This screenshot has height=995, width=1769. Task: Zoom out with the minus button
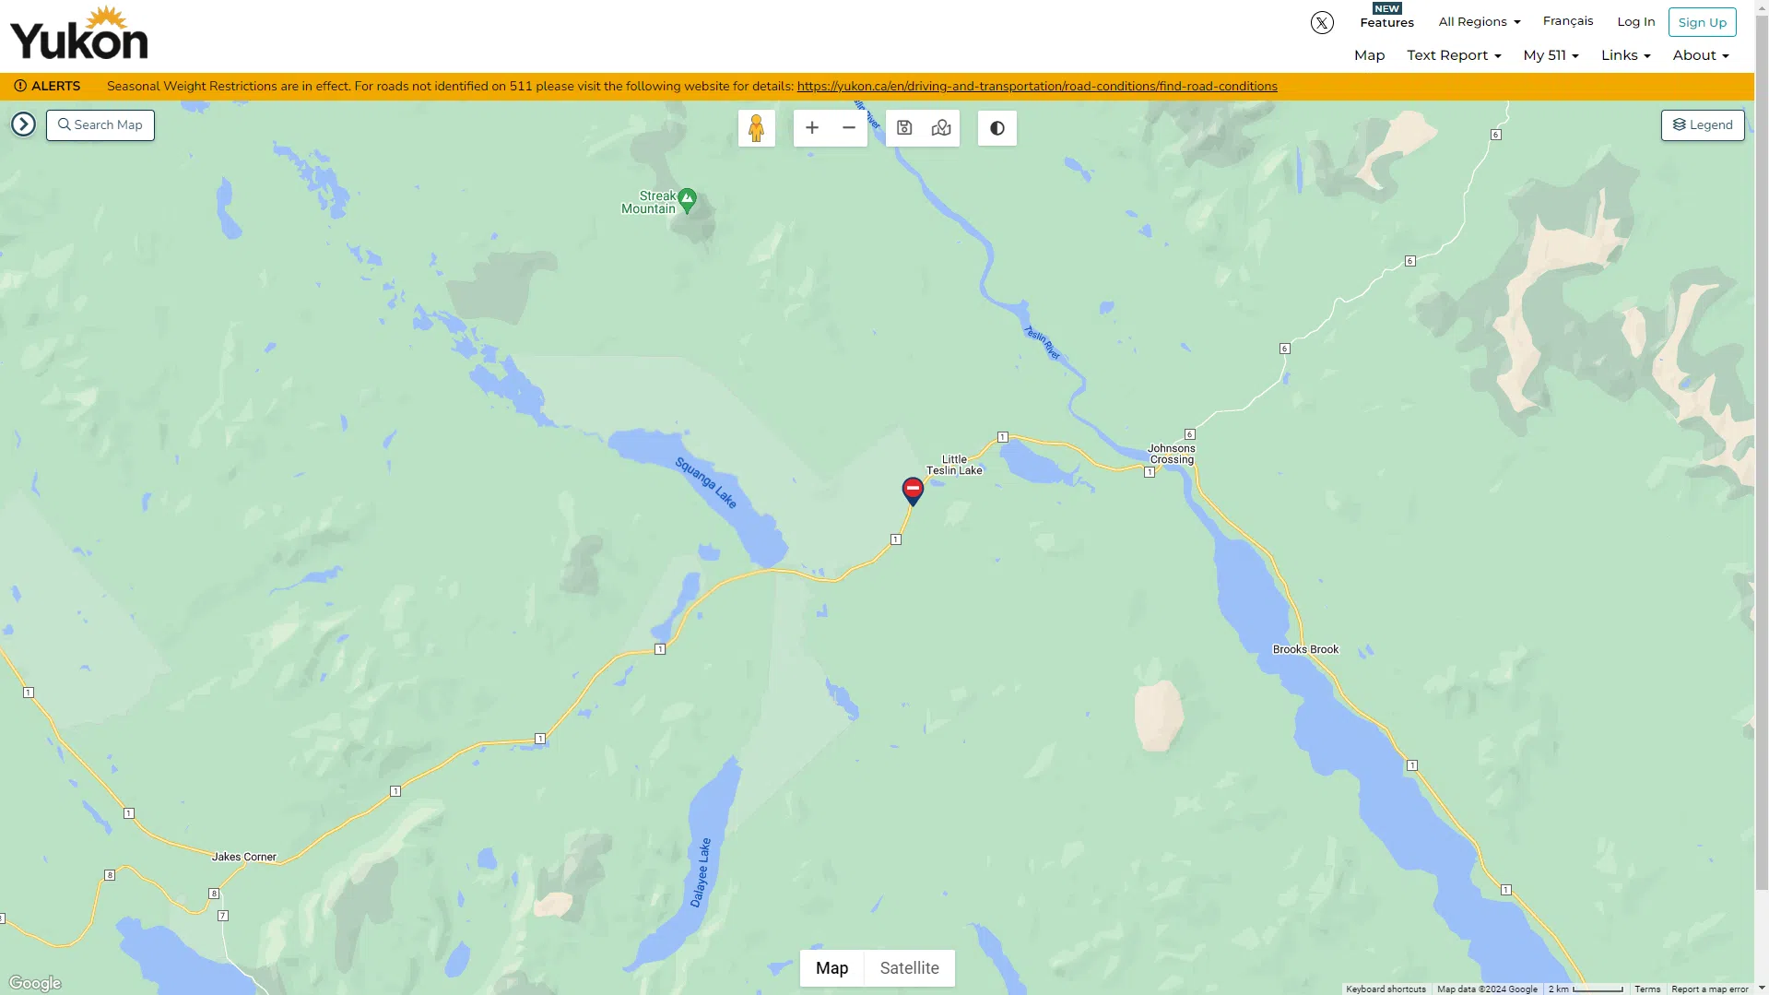tap(849, 128)
